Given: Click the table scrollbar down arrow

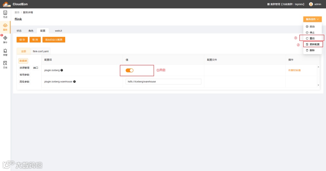Looking at the screenshot, I should (x=318, y=85).
